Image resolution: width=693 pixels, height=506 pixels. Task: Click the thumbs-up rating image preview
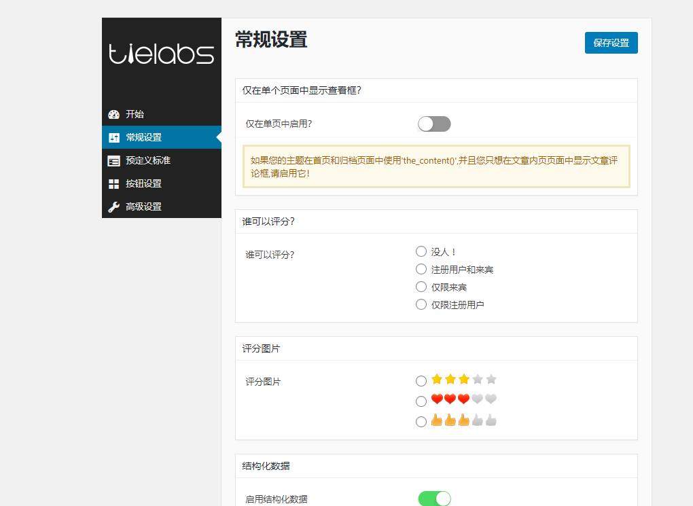coord(463,420)
